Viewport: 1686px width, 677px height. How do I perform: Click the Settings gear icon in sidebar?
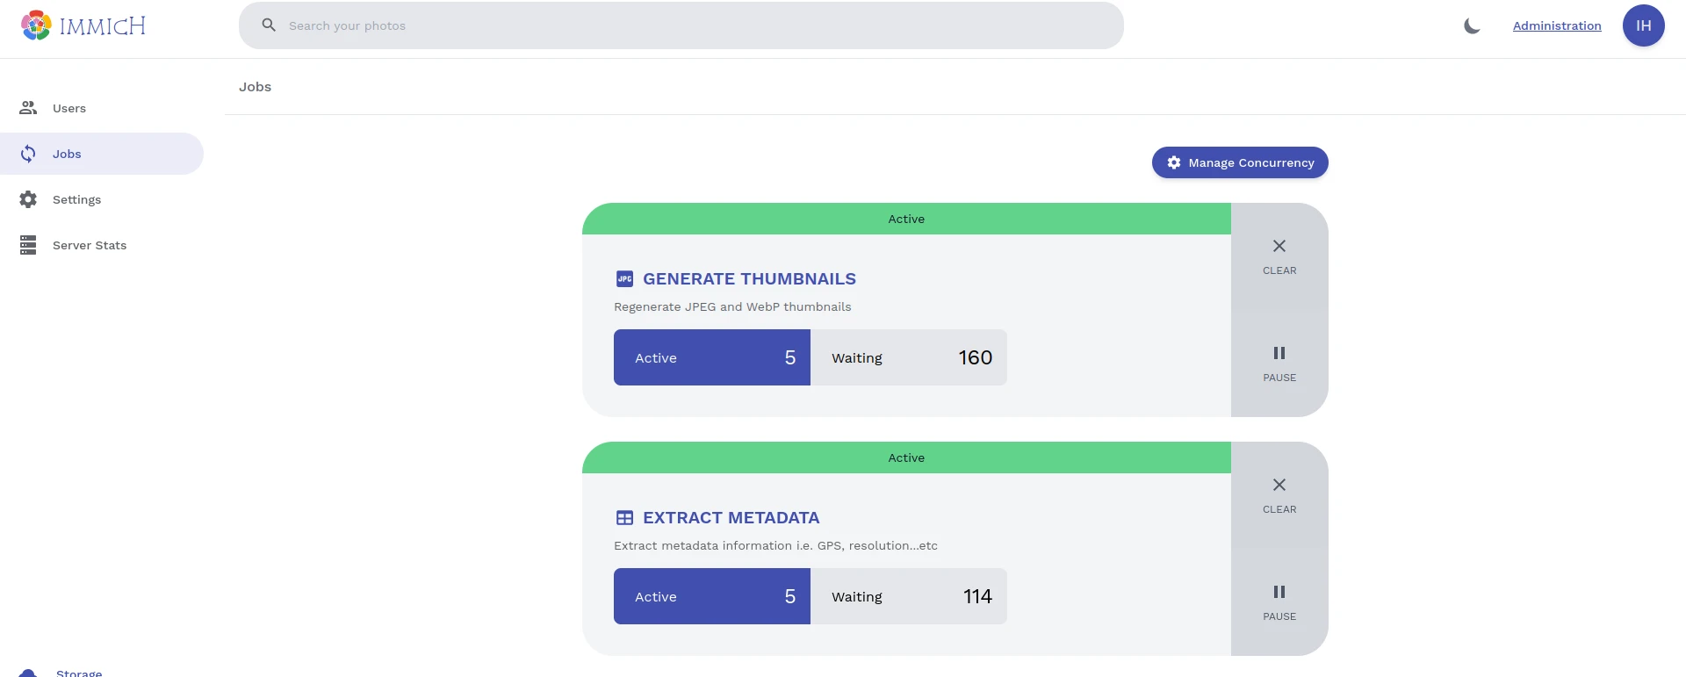coord(28,199)
